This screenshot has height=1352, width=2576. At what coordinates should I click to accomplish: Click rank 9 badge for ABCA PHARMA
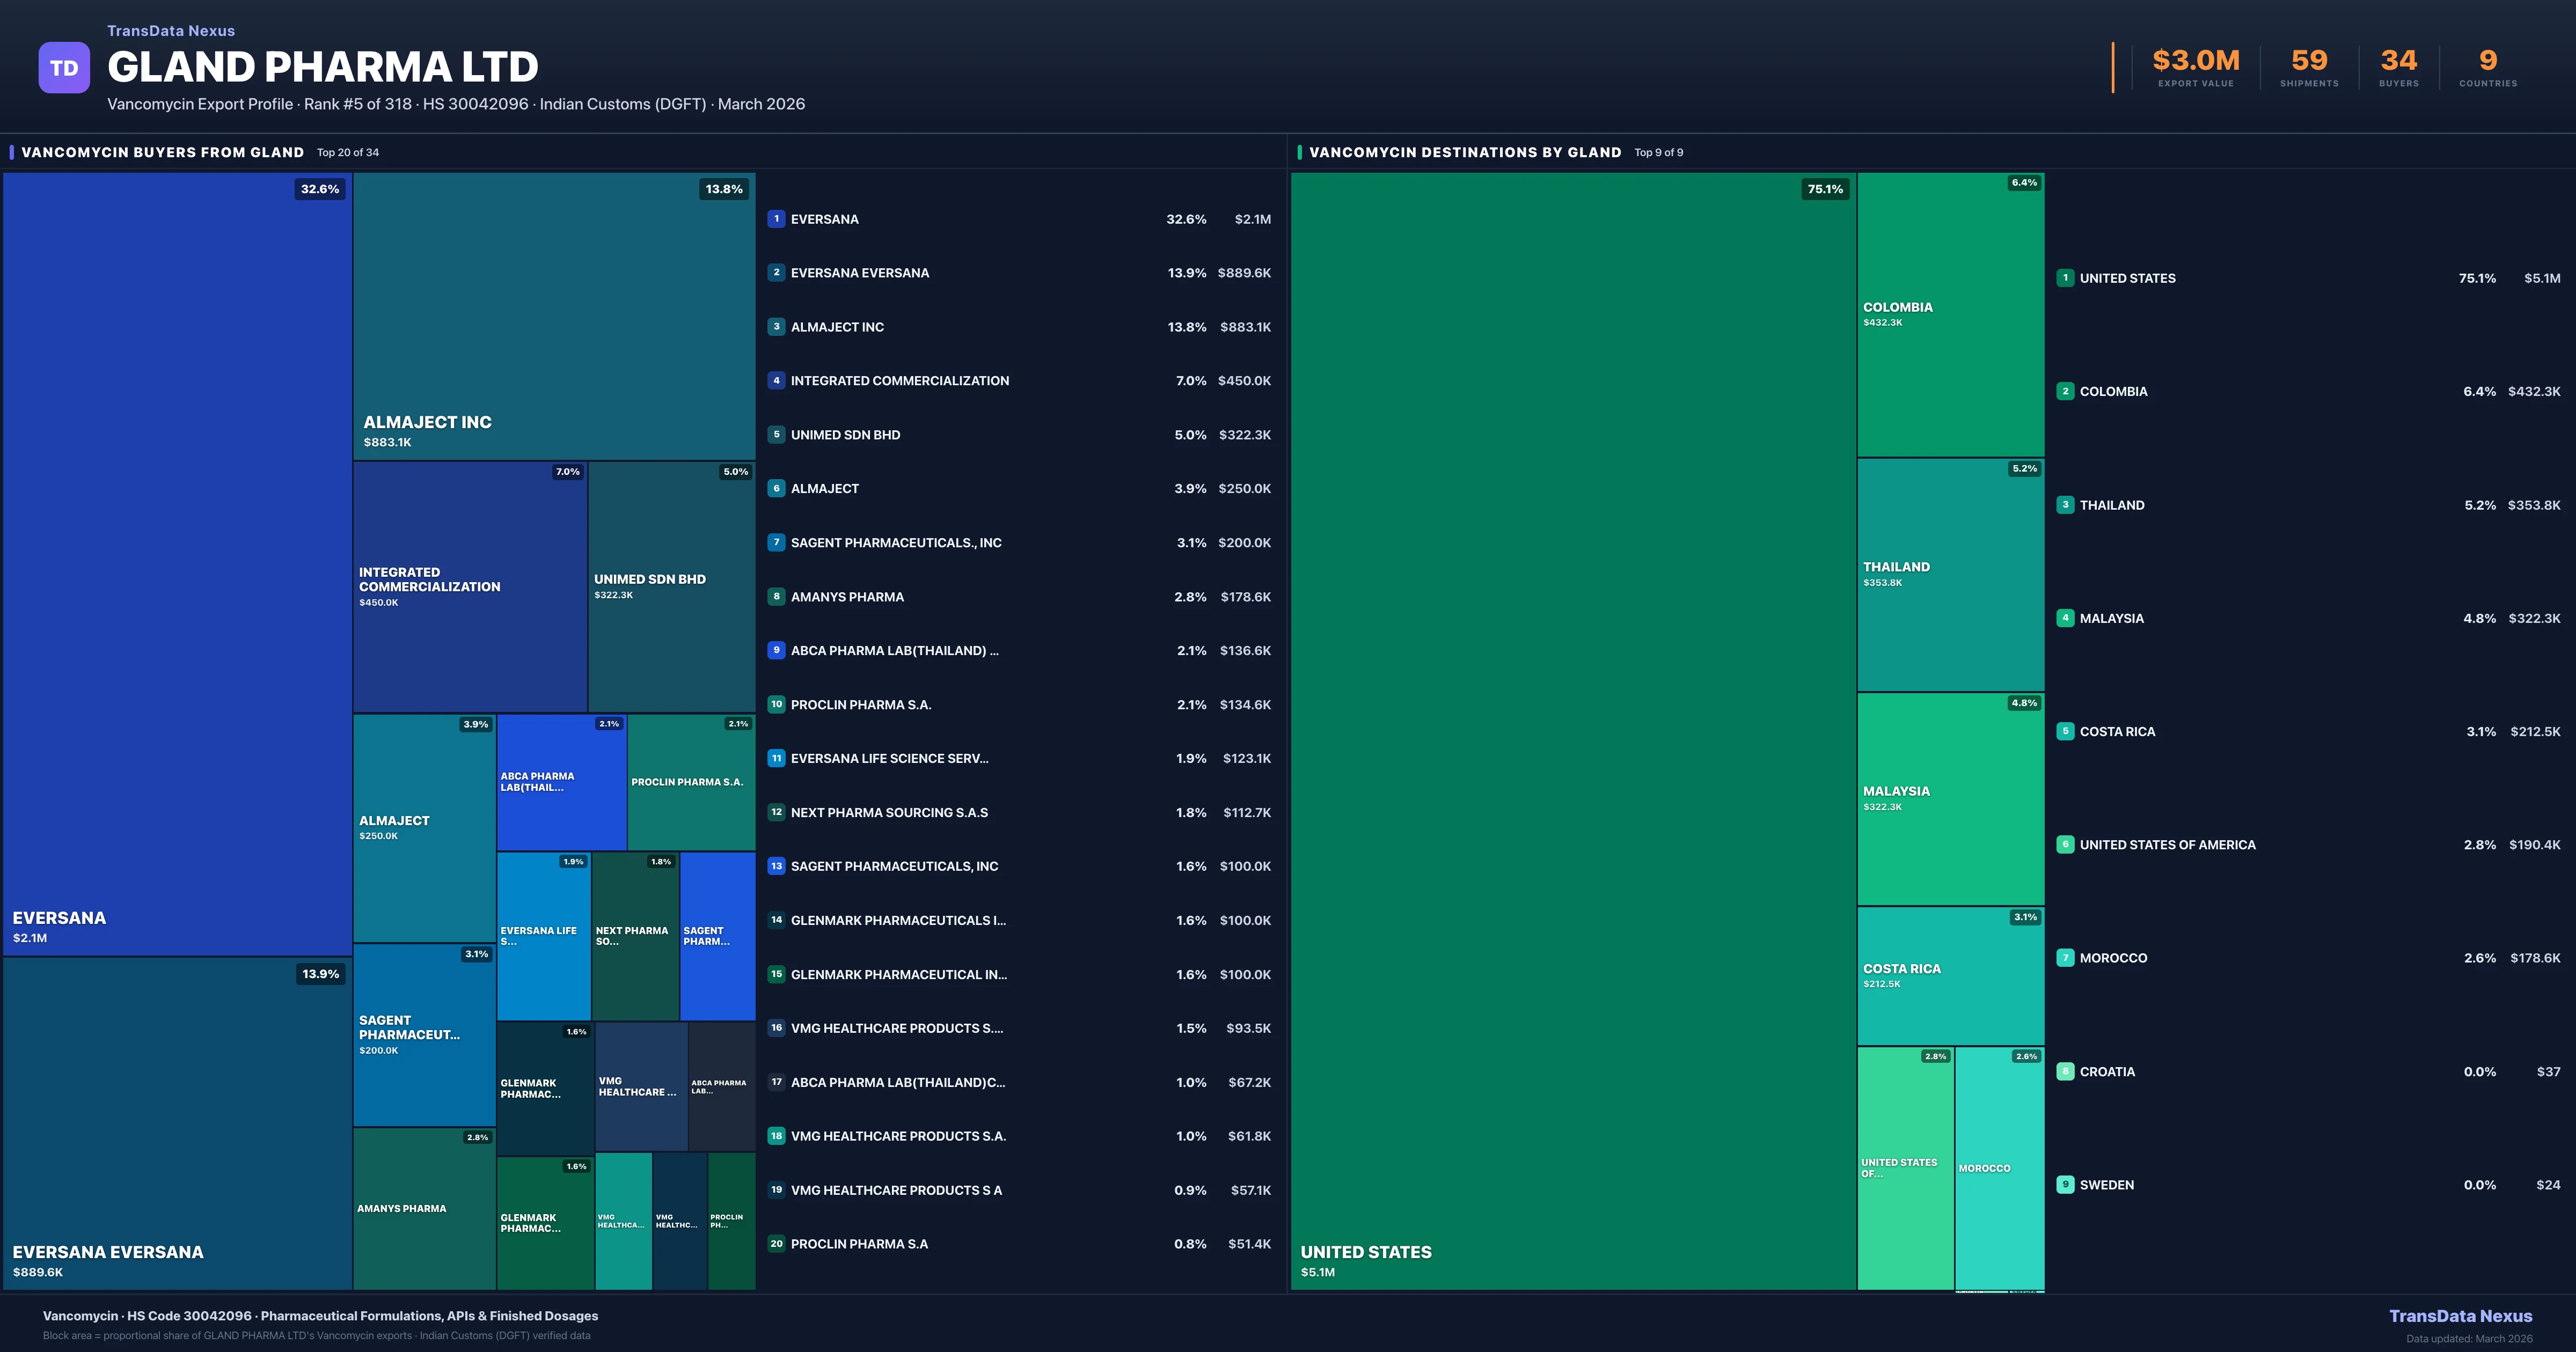[x=776, y=650]
